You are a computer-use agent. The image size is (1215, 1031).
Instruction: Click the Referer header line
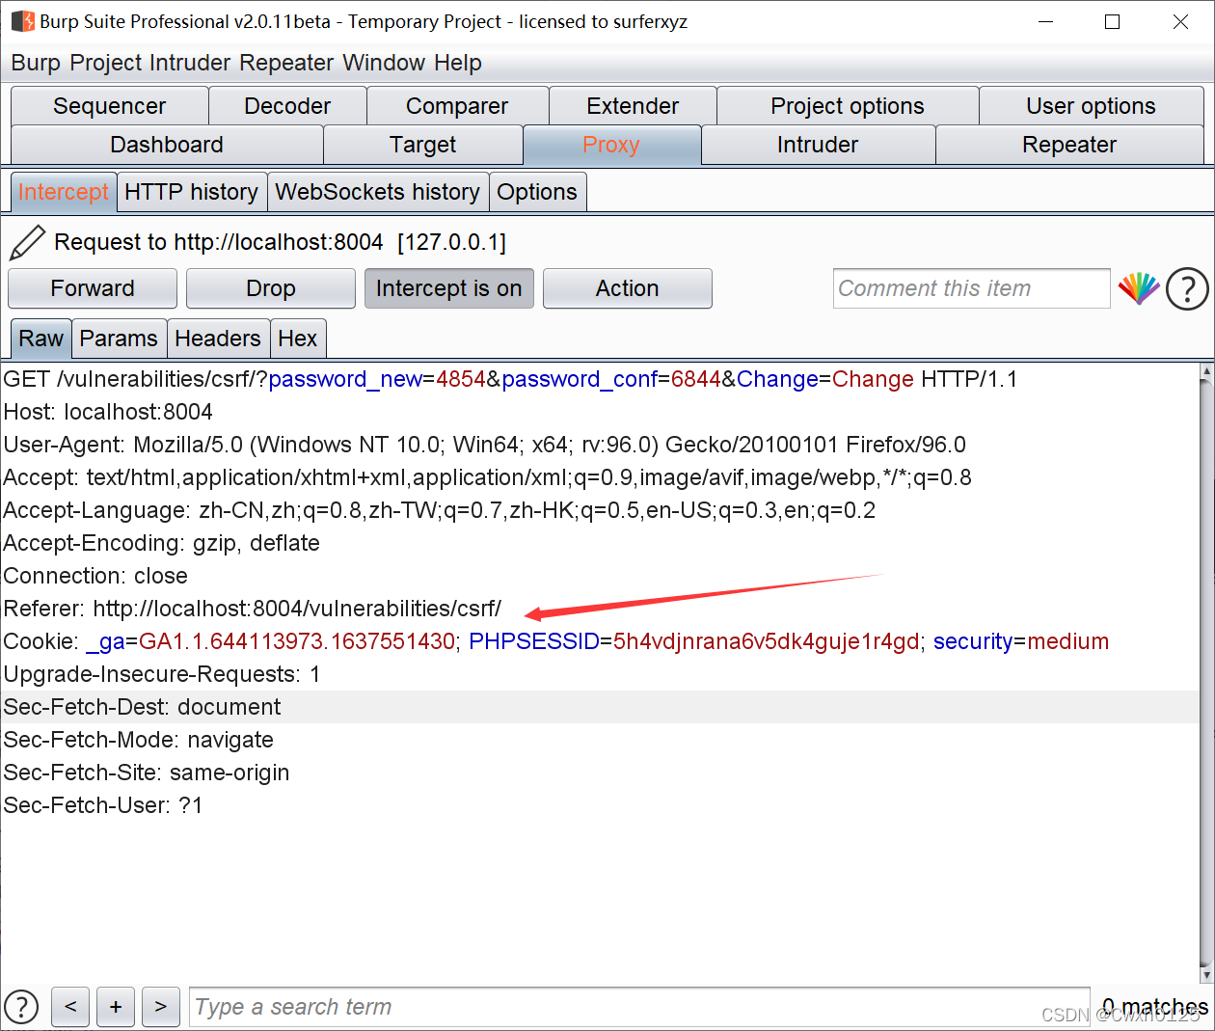[x=253, y=609]
